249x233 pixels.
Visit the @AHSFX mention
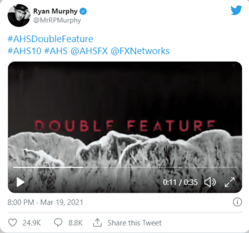89,51
